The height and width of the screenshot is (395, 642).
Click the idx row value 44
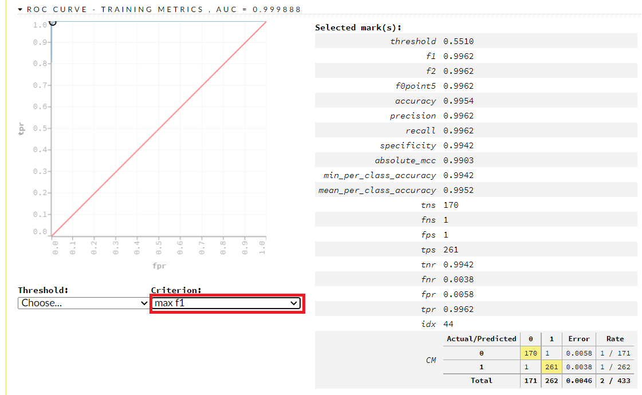(x=448, y=324)
